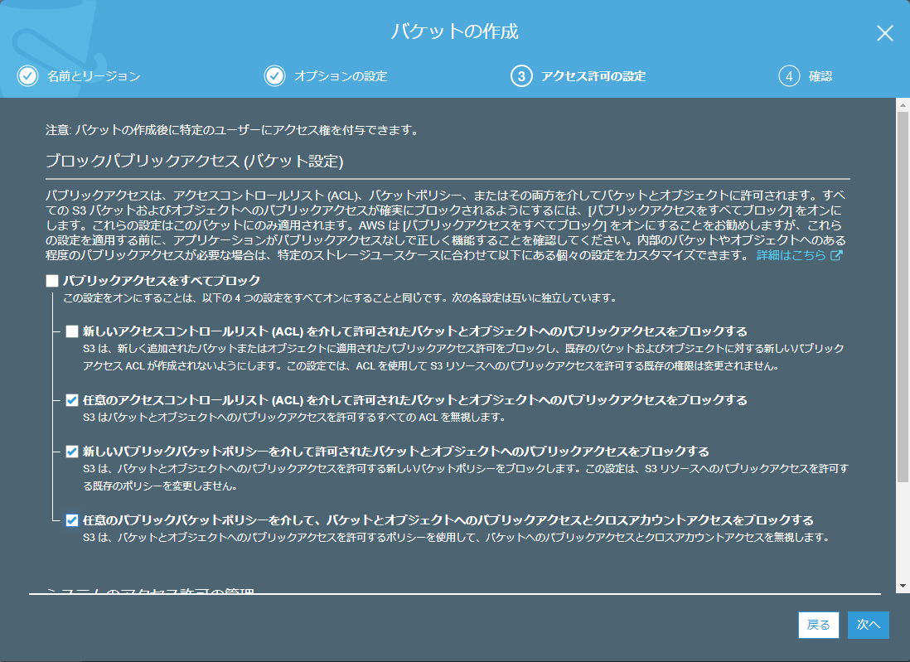Click the S3 はバケットとオブジェクトへの ACL を無視します text

293,417
